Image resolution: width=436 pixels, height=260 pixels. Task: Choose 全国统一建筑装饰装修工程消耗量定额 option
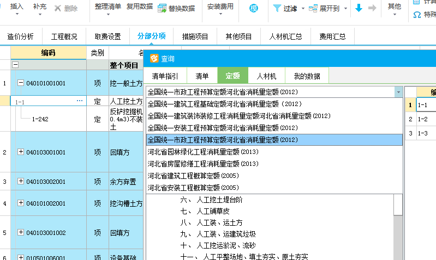[274, 116]
